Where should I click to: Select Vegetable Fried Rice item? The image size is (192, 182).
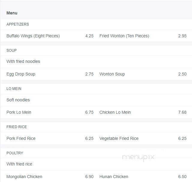coord(119,138)
